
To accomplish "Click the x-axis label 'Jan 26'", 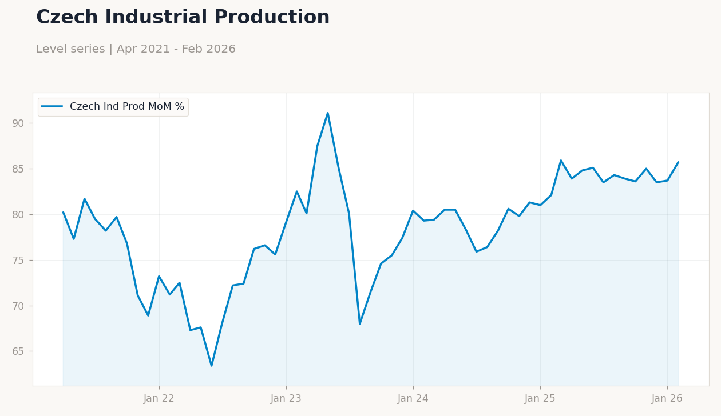I will click(667, 399).
